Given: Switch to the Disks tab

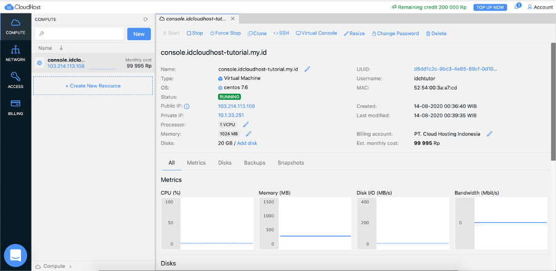Looking at the screenshot, I should (x=225, y=163).
